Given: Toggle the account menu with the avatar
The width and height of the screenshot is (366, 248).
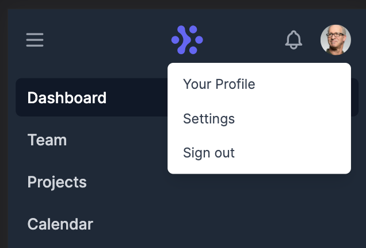Looking at the screenshot, I should (x=335, y=40).
